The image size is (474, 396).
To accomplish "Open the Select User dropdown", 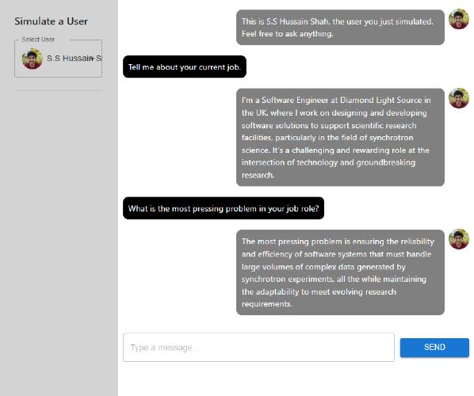I will (58, 59).
